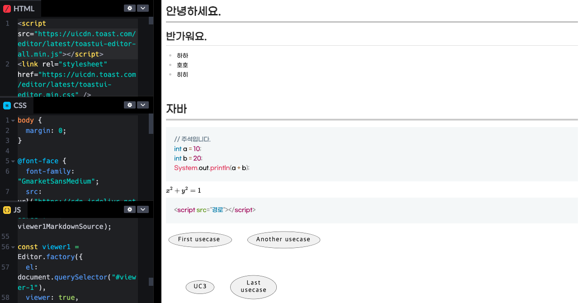Click the 반가워요. heading
582x303 pixels.
(186, 36)
